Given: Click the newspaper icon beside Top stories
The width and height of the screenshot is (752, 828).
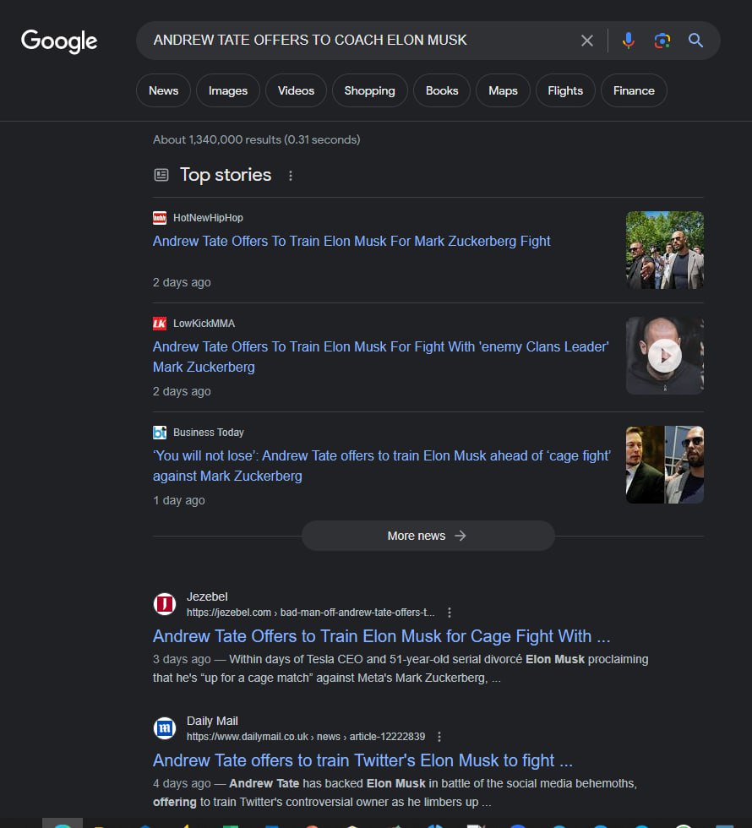Looking at the screenshot, I should click(161, 175).
